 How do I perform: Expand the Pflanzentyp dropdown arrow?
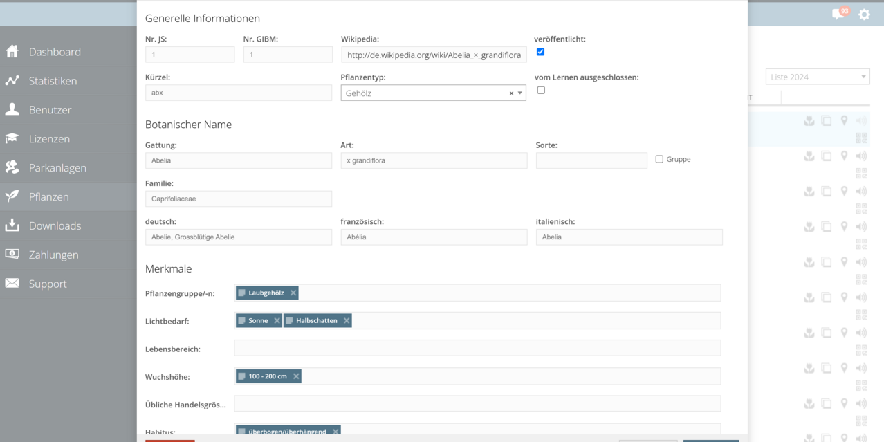point(520,93)
